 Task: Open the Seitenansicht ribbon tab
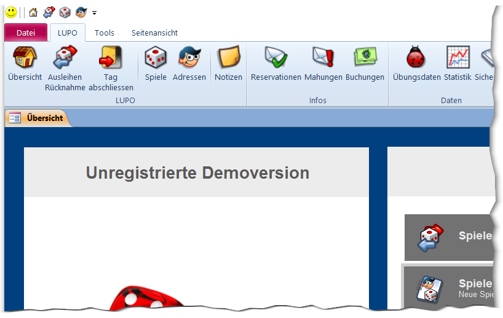(154, 33)
